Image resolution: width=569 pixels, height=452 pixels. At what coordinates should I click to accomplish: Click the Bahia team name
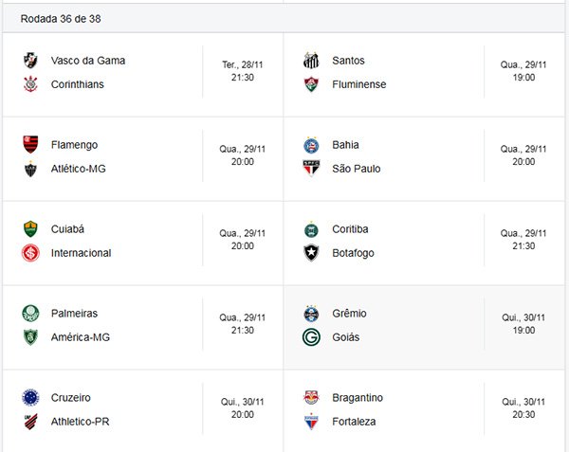(345, 145)
